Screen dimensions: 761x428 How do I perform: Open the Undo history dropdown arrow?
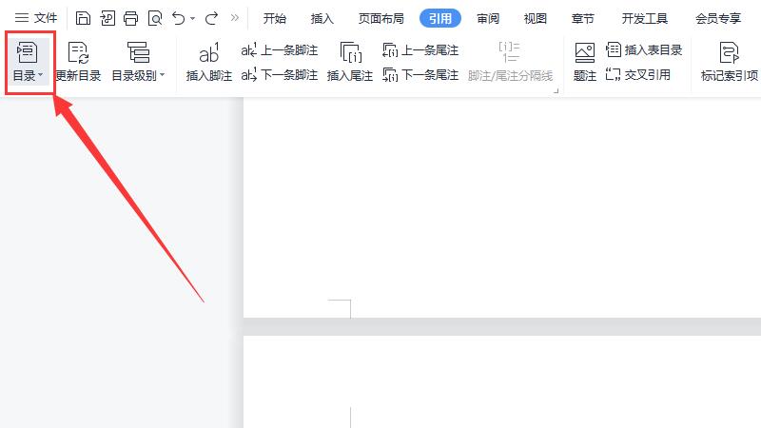click(x=193, y=19)
